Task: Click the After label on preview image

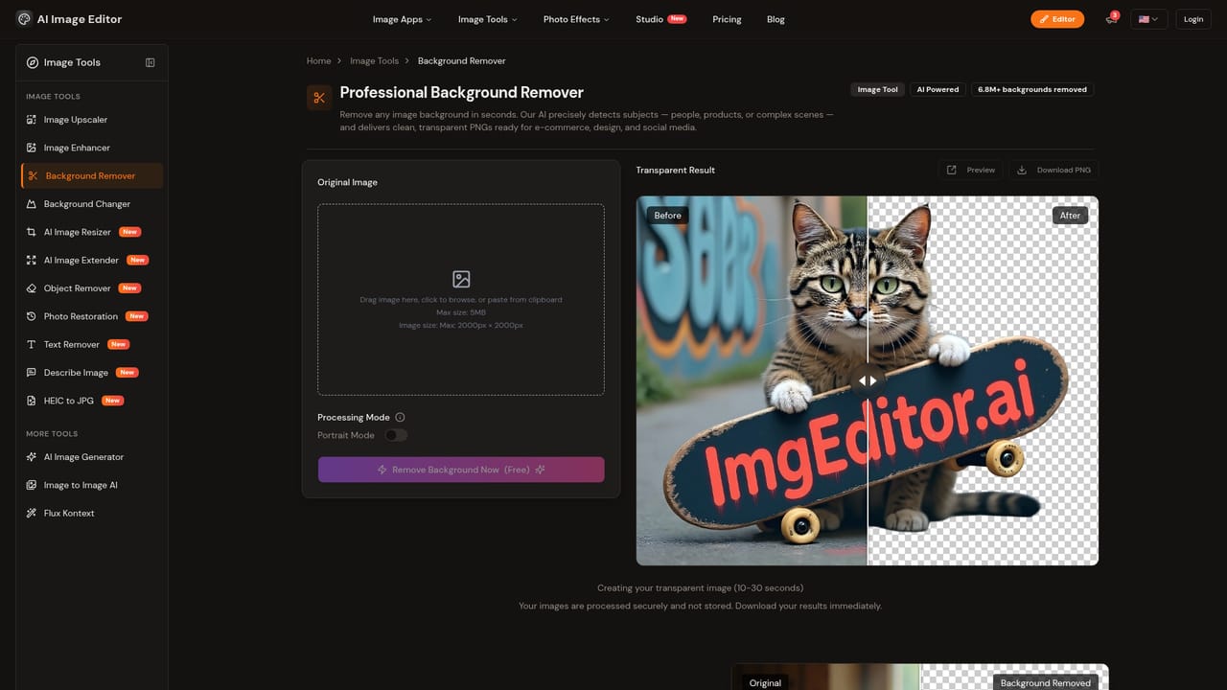Action: (1070, 216)
